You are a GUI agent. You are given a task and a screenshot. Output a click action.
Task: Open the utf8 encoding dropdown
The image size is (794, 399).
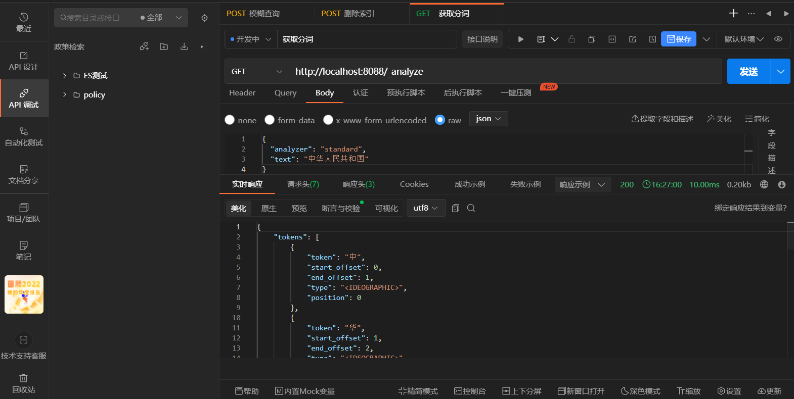coord(426,208)
